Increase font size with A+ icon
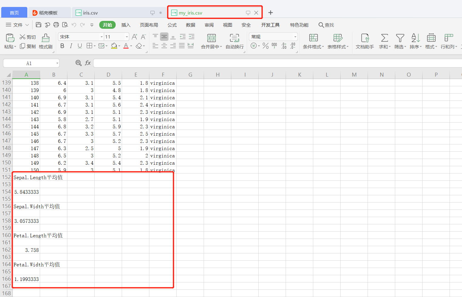Image resolution: width=462 pixels, height=297 pixels. tap(134, 37)
